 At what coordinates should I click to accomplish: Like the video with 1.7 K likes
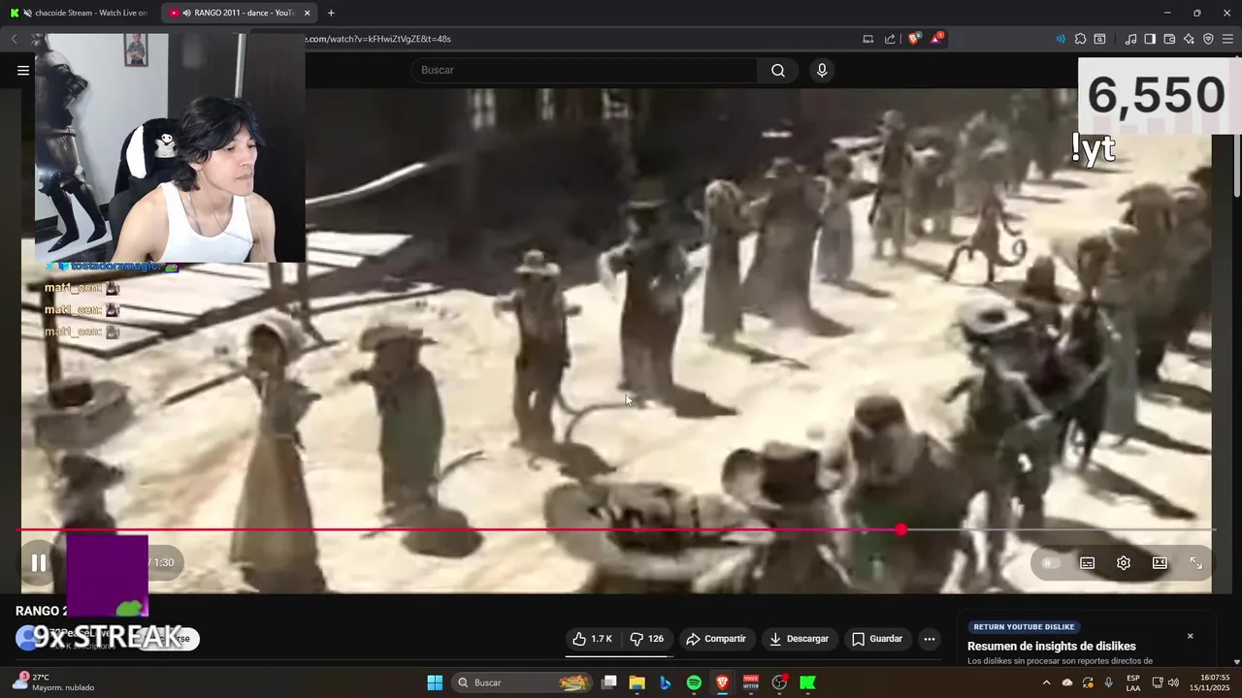(592, 639)
